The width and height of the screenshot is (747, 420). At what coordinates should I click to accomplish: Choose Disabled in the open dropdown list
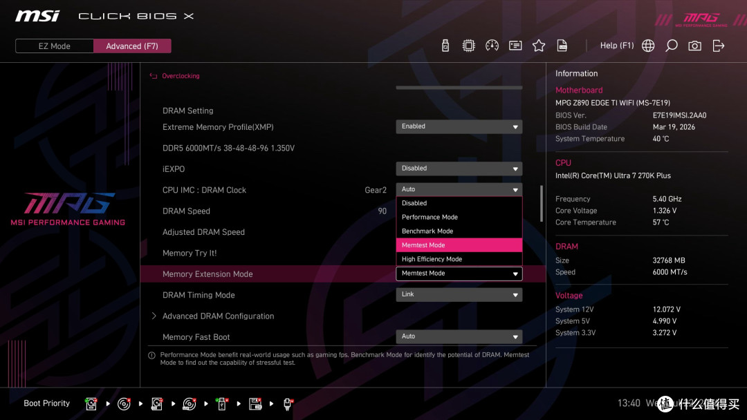(x=459, y=203)
